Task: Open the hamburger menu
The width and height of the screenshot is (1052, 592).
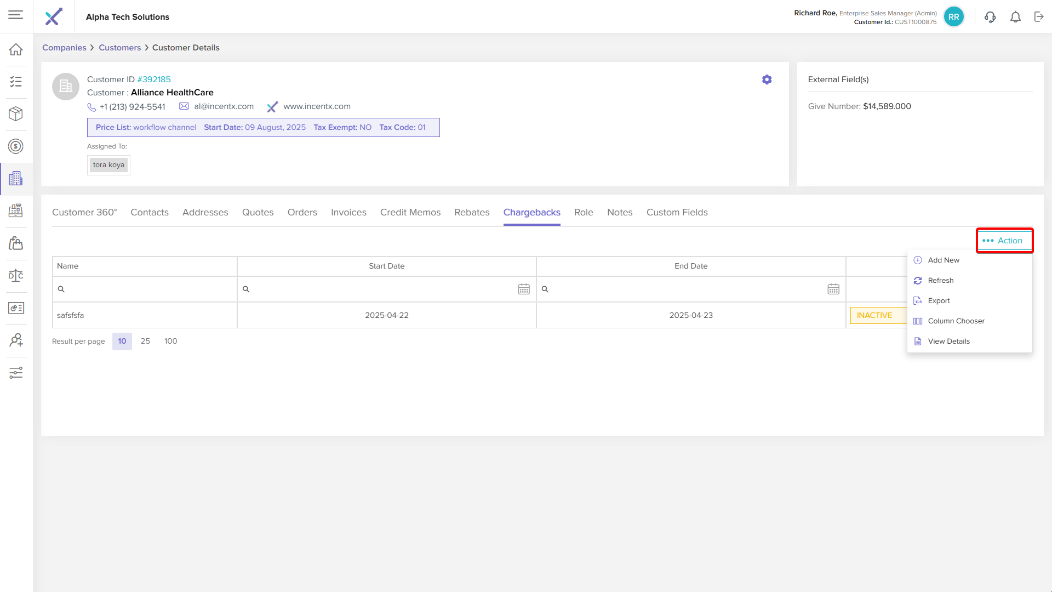Action: click(x=16, y=15)
